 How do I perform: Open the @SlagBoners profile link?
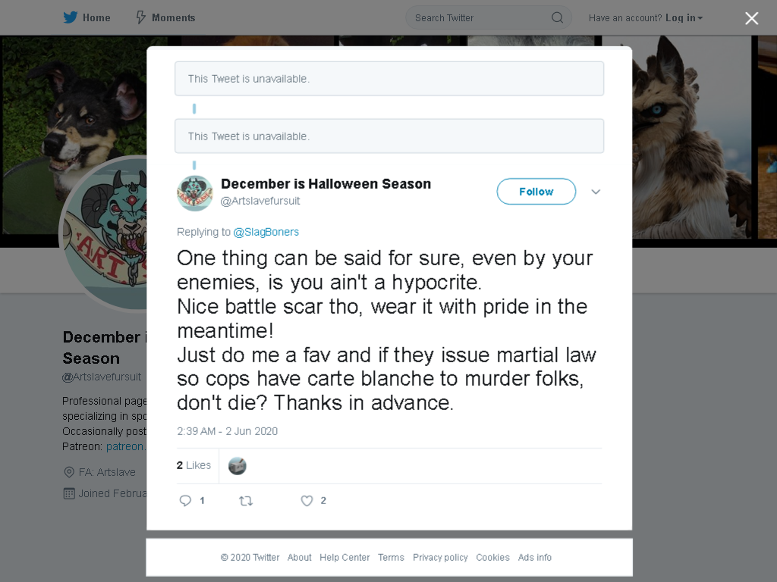click(x=266, y=232)
